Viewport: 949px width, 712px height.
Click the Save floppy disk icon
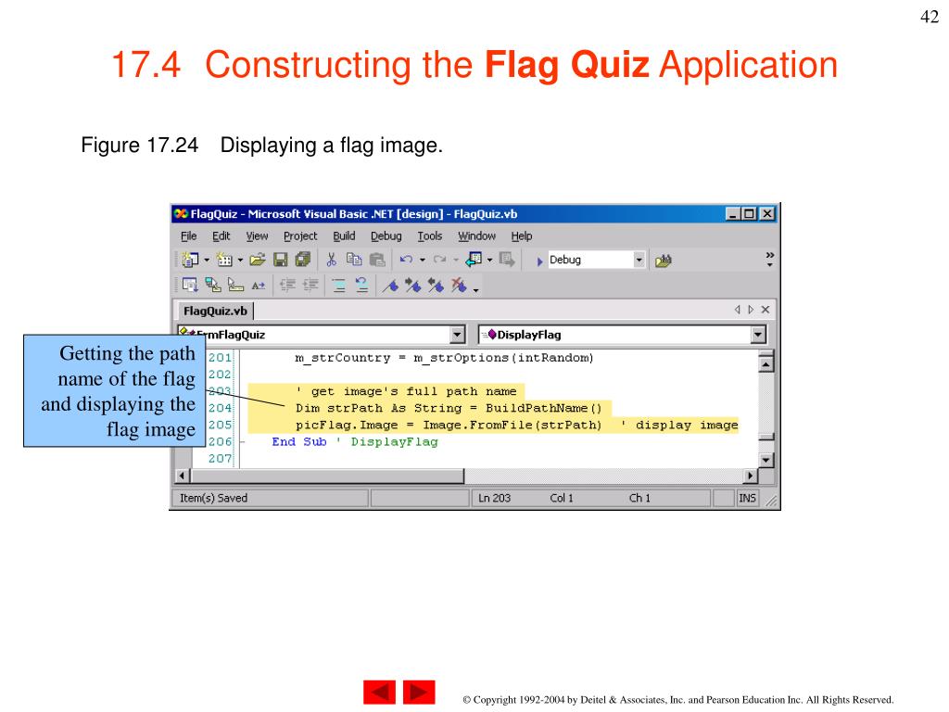point(280,260)
